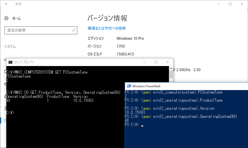Click the gear icon next to ホーム
This screenshot has height=148, width=248.
[6, 18]
